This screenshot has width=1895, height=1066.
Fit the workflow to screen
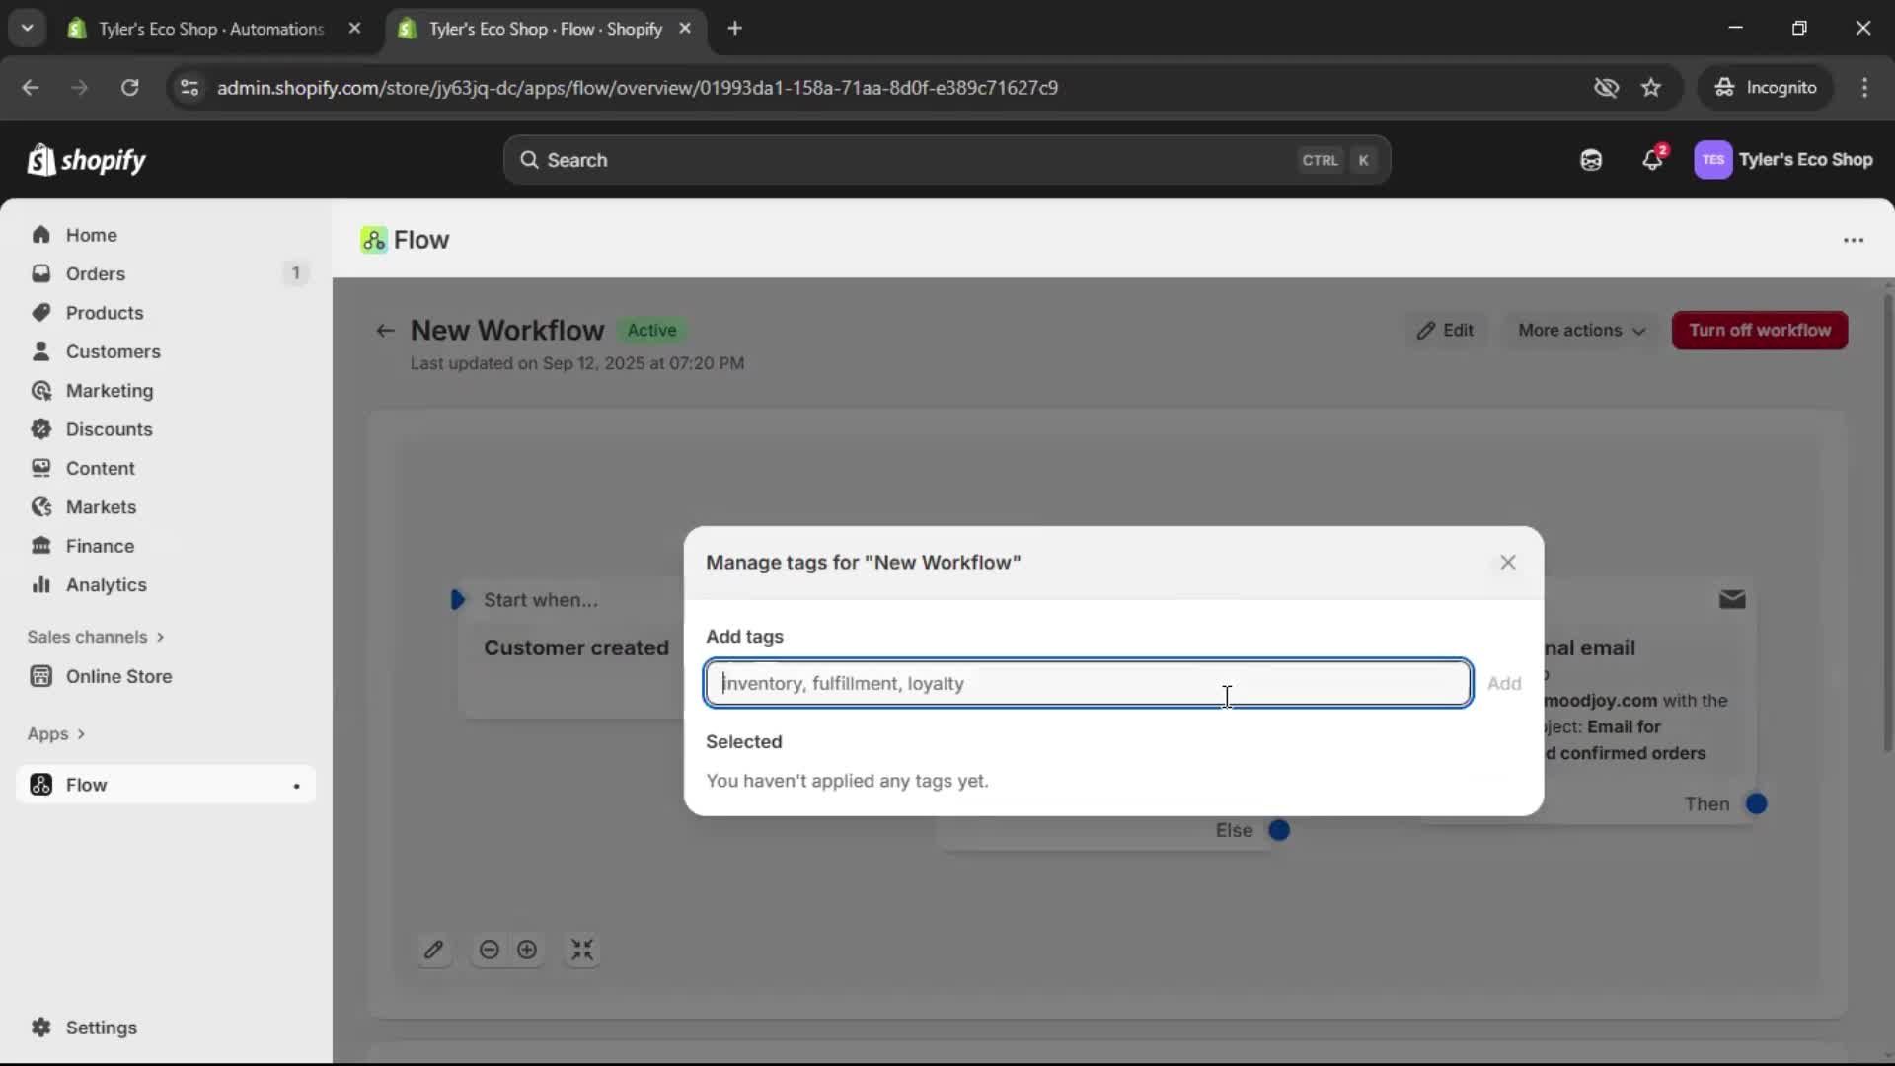582,950
